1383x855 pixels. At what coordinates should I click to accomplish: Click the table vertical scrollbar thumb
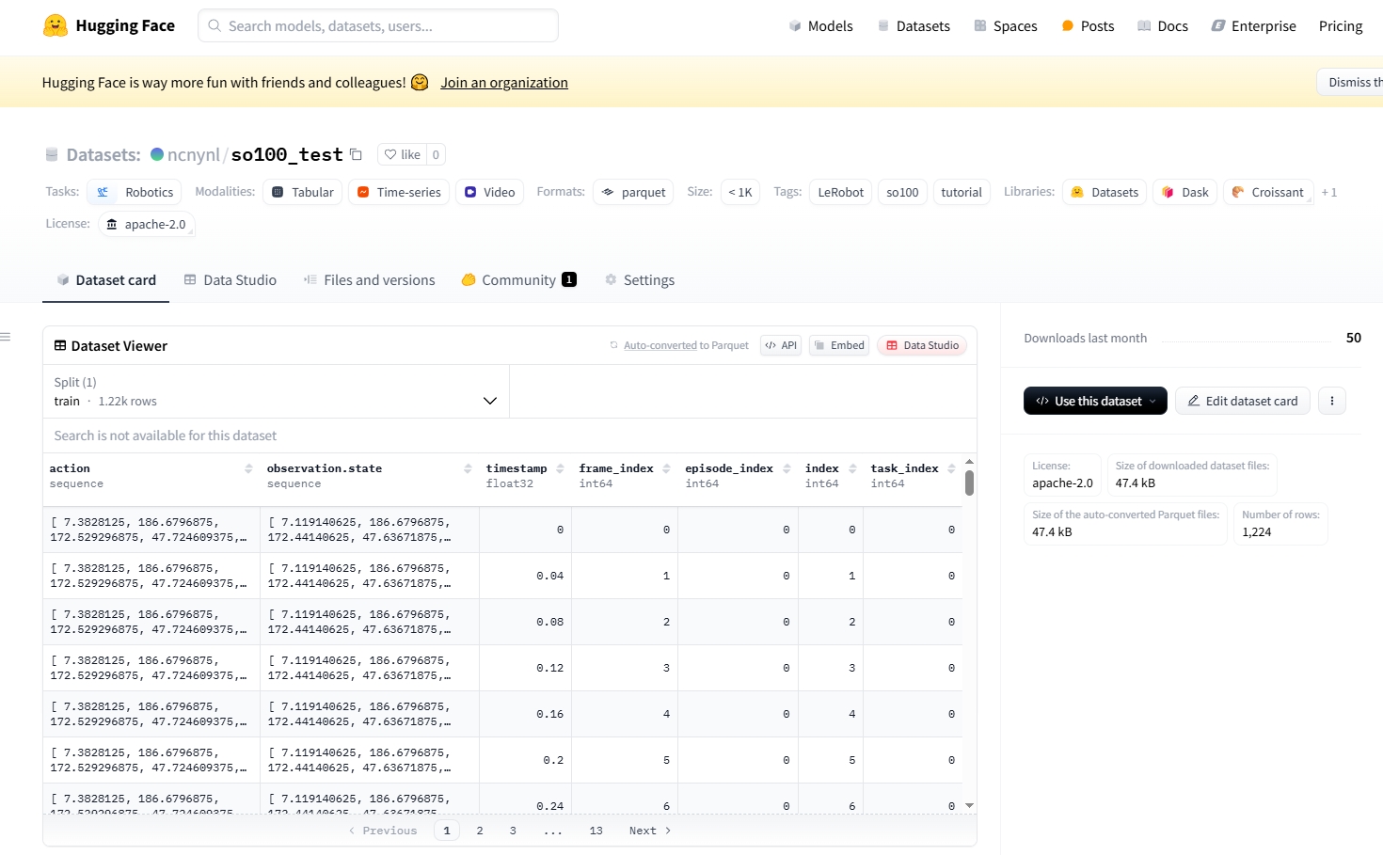coord(969,483)
